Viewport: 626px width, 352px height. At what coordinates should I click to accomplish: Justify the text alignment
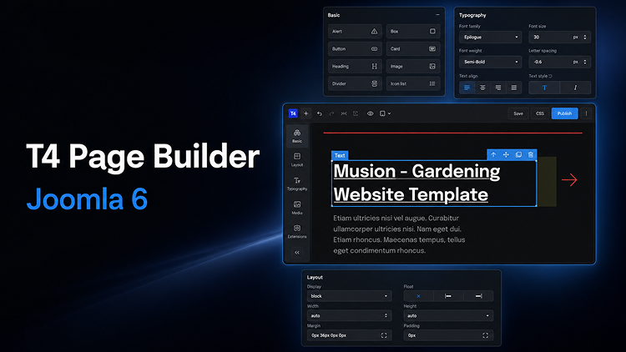tap(514, 88)
